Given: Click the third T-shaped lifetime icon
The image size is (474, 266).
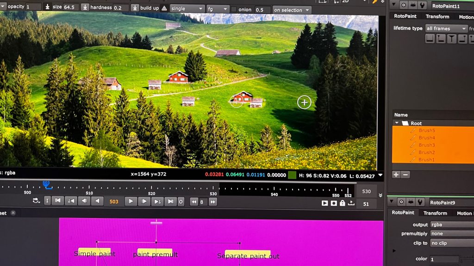Looking at the screenshot, I should pos(451,39).
